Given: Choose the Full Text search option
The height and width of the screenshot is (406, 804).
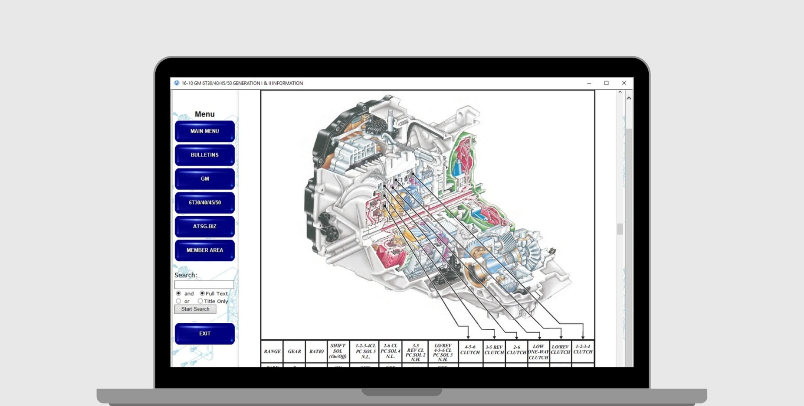Looking at the screenshot, I should [202, 293].
